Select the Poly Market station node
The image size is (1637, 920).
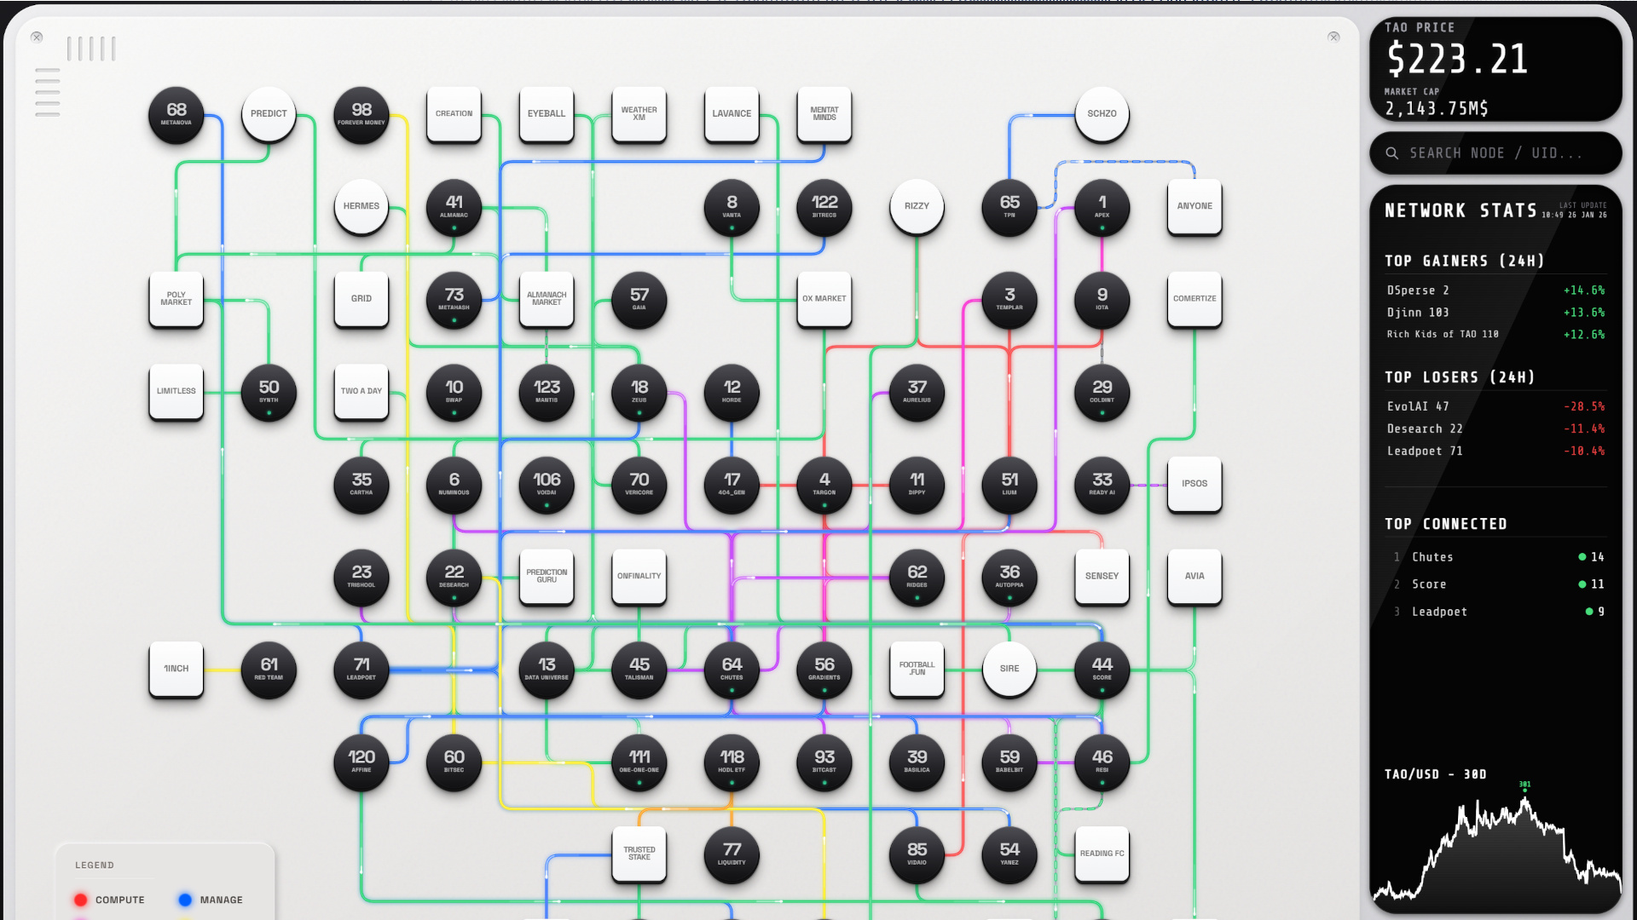[x=176, y=298]
